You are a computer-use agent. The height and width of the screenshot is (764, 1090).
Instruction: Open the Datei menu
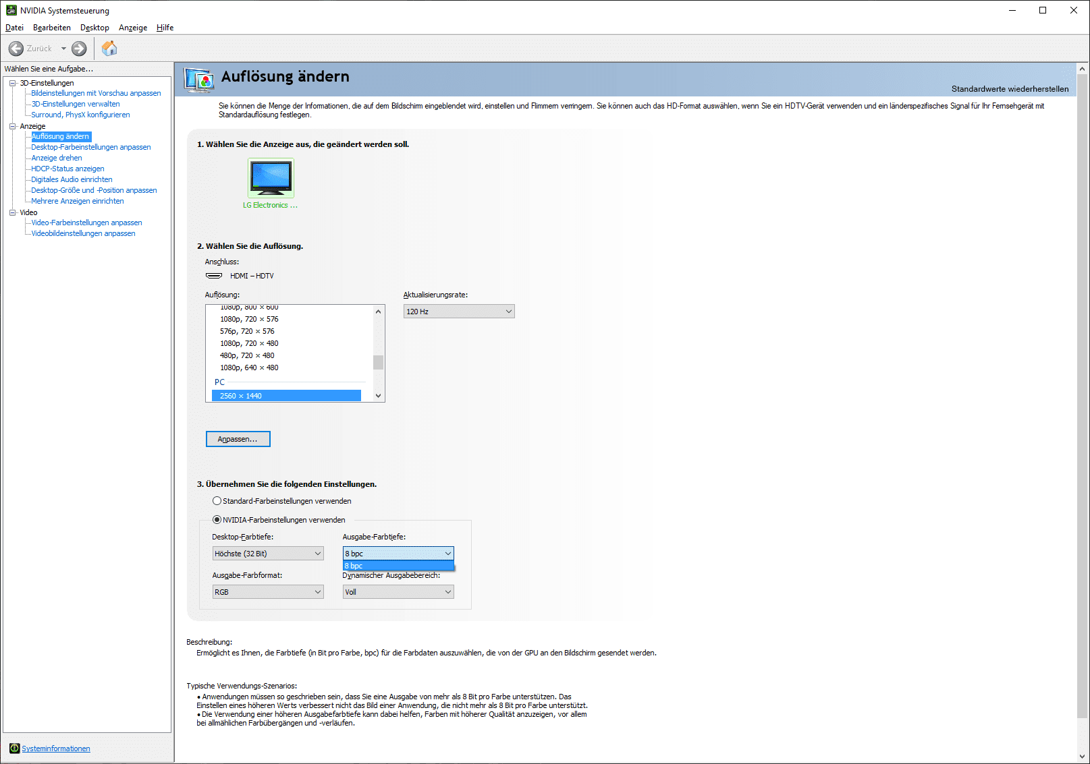[14, 28]
